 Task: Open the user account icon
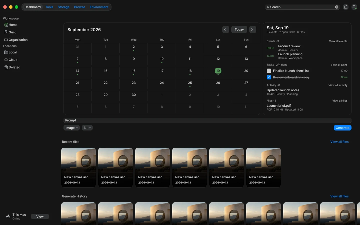[354, 7]
